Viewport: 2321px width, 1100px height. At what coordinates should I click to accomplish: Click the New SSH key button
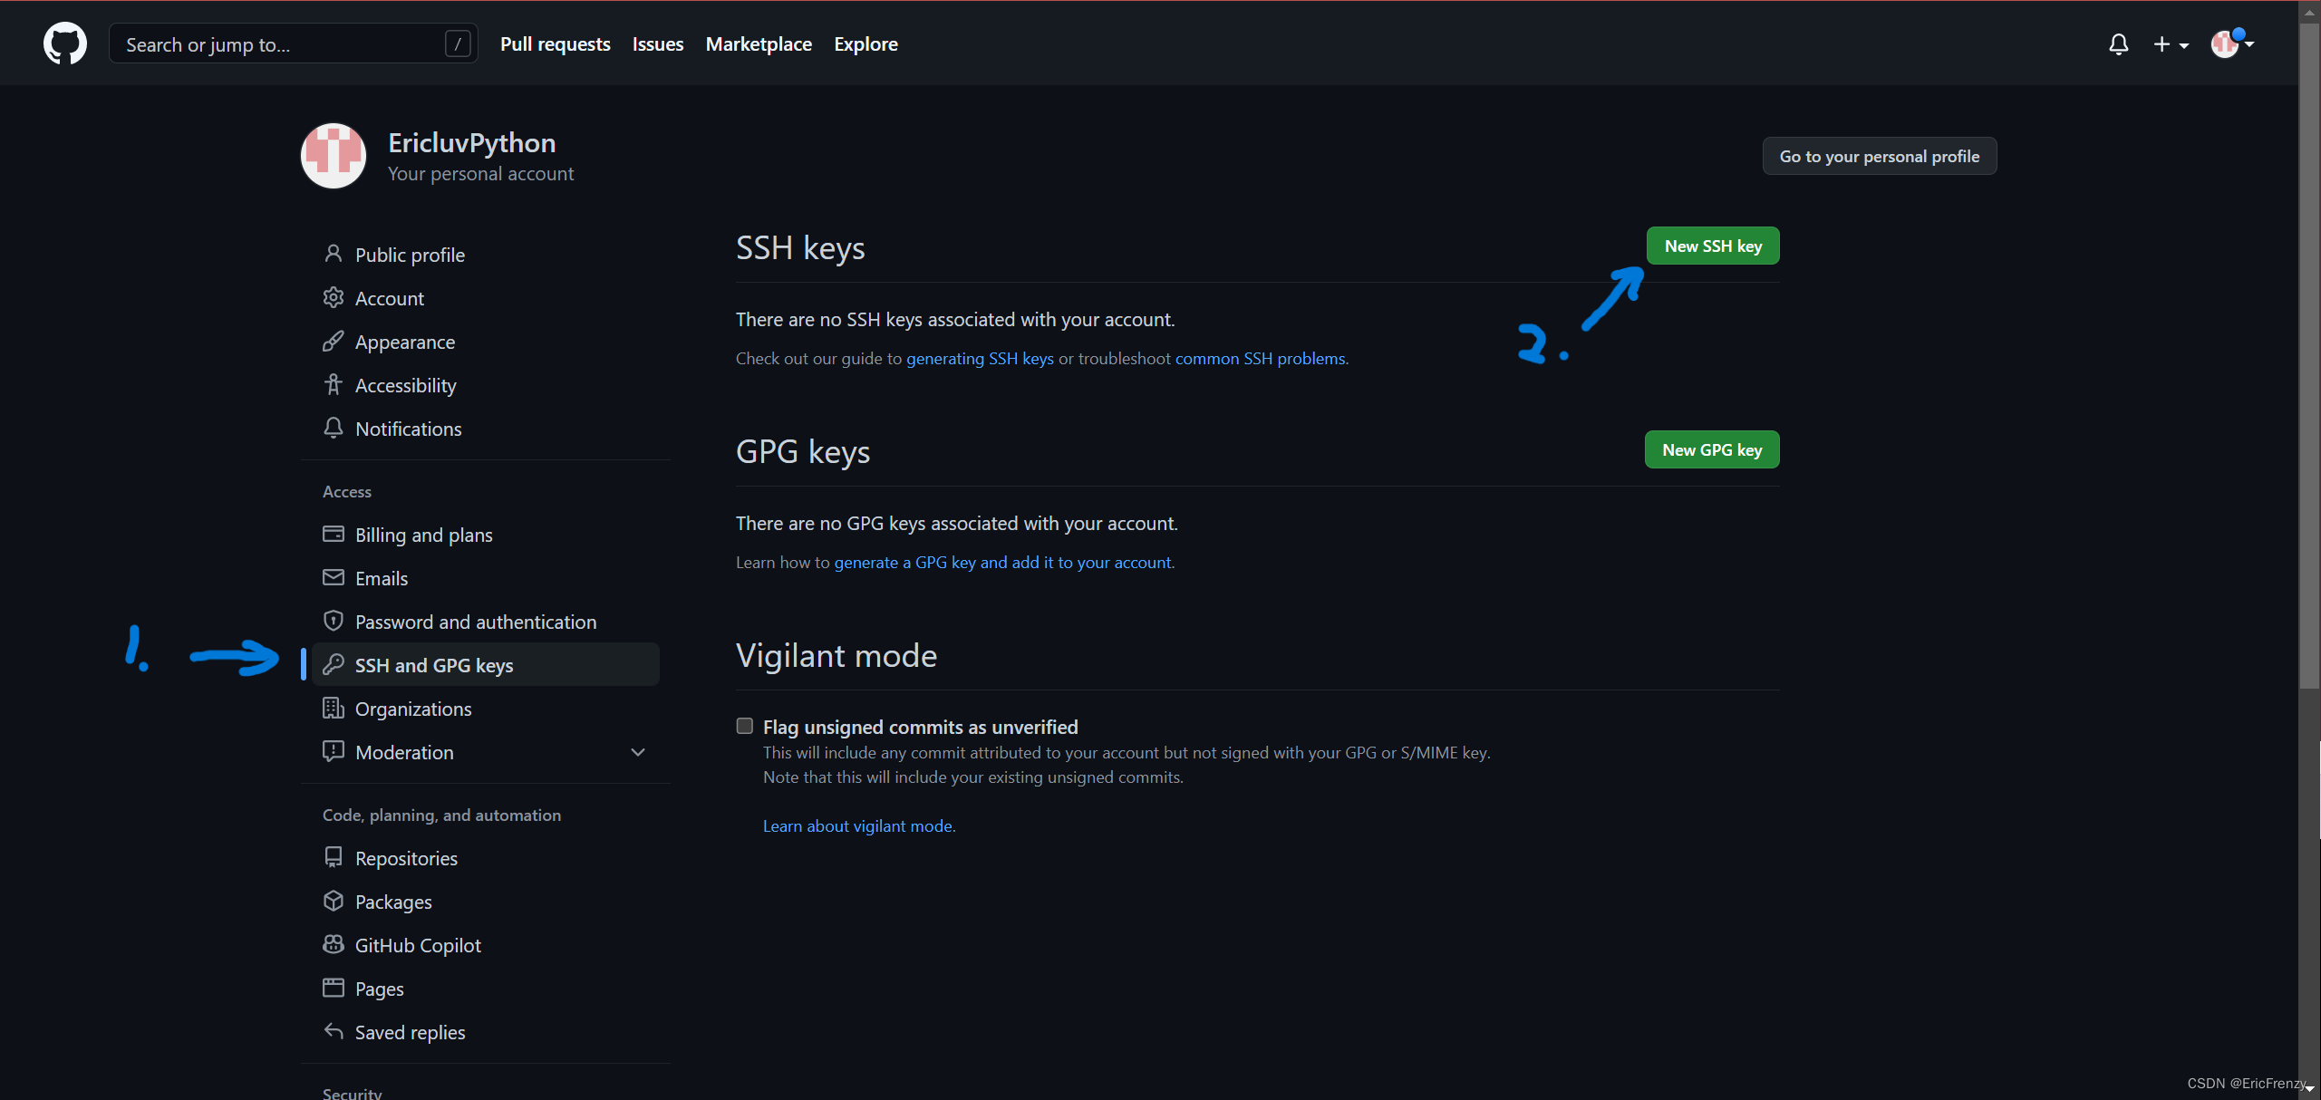[1713, 246]
